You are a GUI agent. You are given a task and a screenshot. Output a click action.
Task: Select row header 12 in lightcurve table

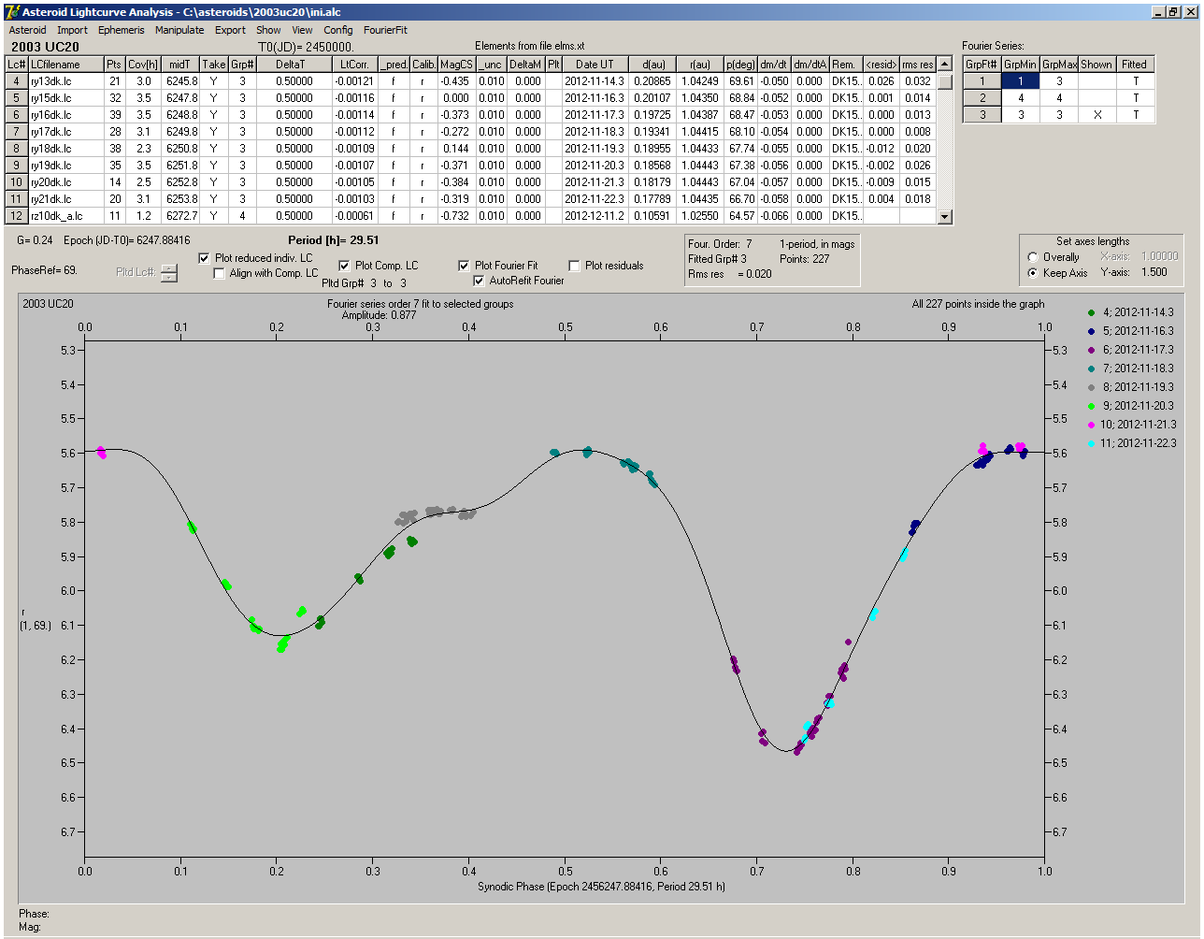(16, 216)
